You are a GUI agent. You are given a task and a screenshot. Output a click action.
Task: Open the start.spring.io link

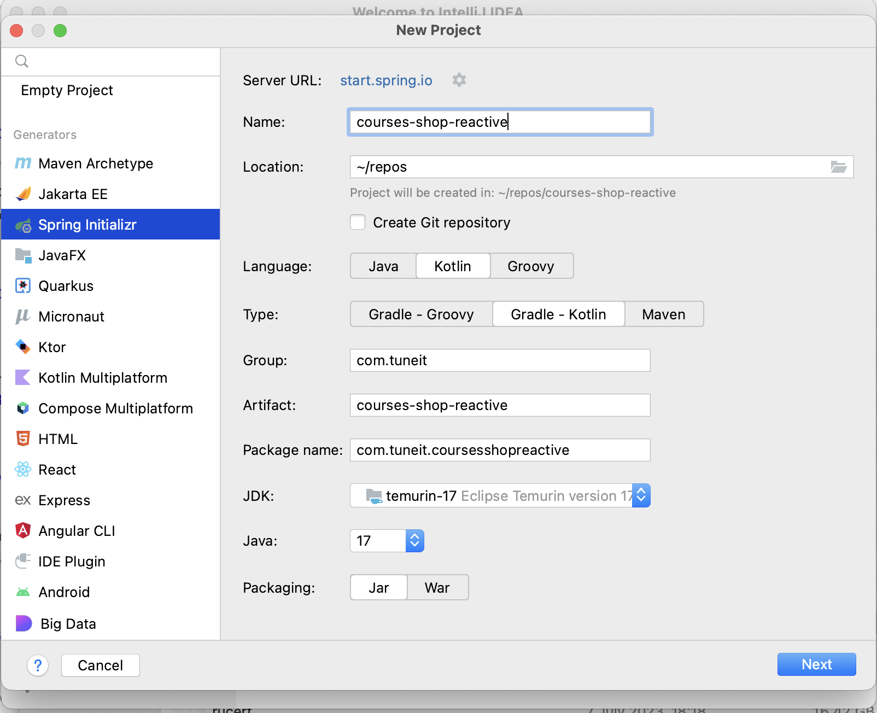(x=386, y=80)
